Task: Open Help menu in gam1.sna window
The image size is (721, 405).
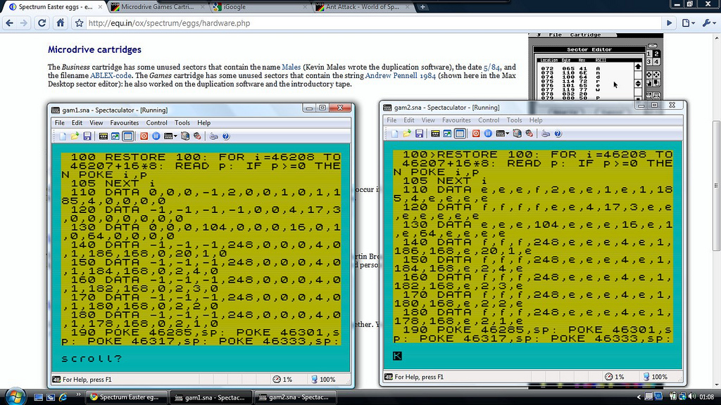Action: pyautogui.click(x=203, y=122)
